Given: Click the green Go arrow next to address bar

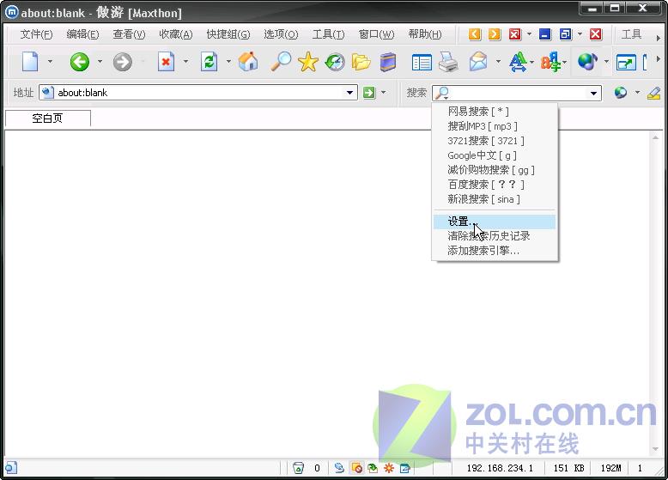Looking at the screenshot, I should [x=369, y=93].
